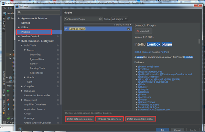The width and height of the screenshot is (205, 132).
Task: Open the Settings help question mark
Action: coord(20,129)
